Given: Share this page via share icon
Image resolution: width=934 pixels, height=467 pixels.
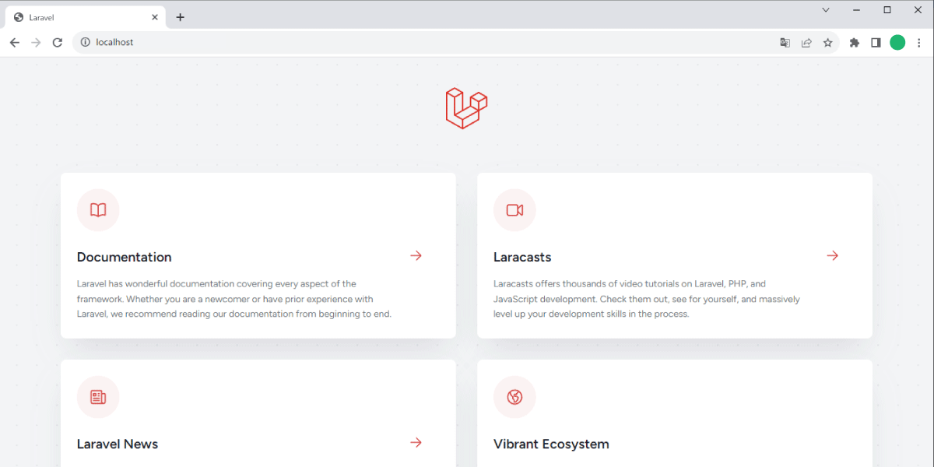Looking at the screenshot, I should [806, 43].
